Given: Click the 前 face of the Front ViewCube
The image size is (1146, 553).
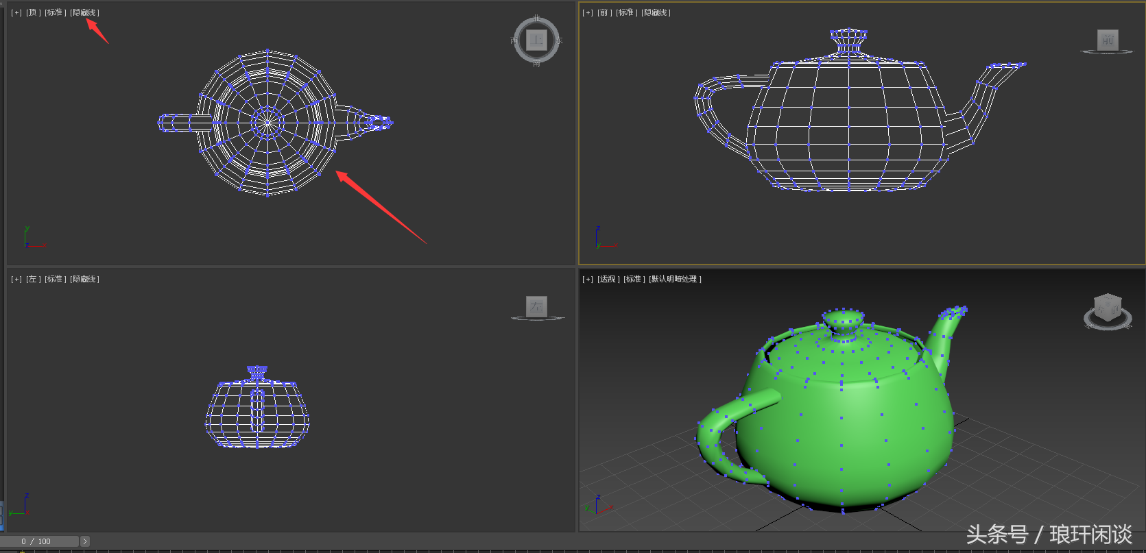Looking at the screenshot, I should pos(1108,40).
